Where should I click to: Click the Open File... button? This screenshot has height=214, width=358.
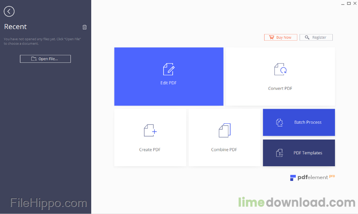45,59
